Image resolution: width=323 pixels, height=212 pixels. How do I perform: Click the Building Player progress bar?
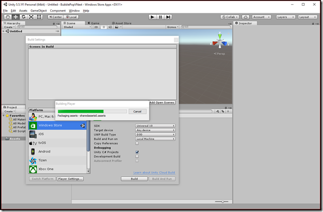click(92, 111)
